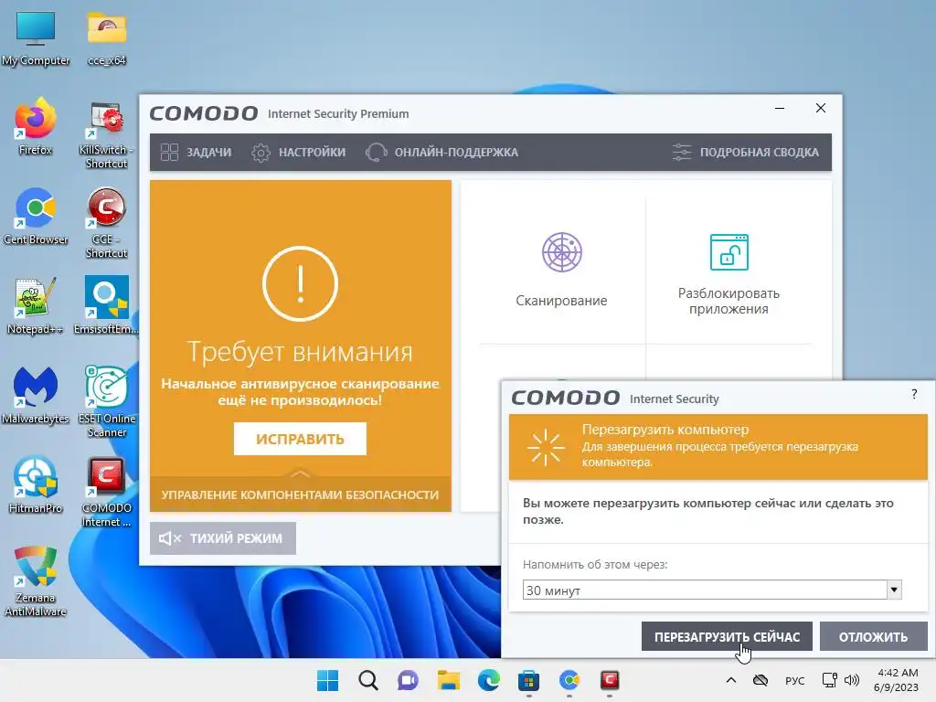
Task: Open the Emsisoft desktop shortcut
Action: 106,306
